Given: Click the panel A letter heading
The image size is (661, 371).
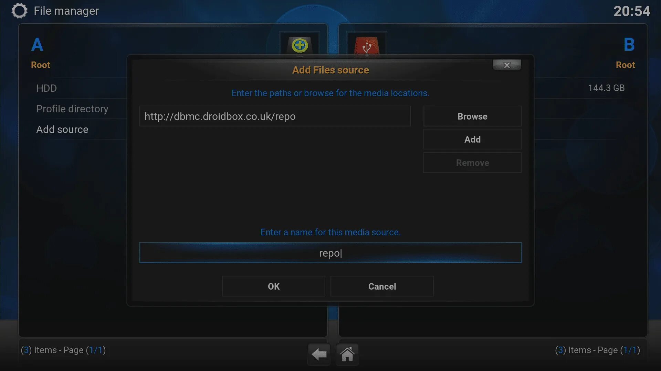Looking at the screenshot, I should pyautogui.click(x=37, y=45).
